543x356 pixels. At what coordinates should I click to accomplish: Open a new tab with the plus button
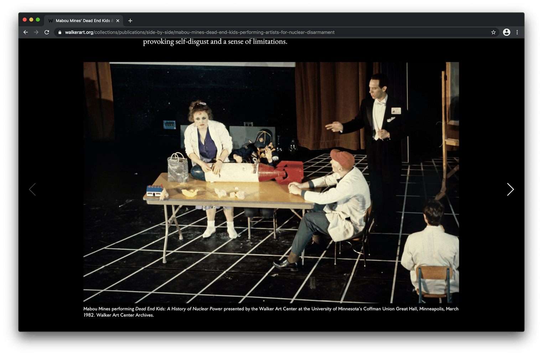click(x=130, y=21)
